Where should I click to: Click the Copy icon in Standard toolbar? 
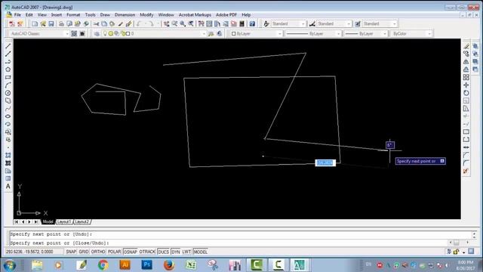[x=104, y=23]
